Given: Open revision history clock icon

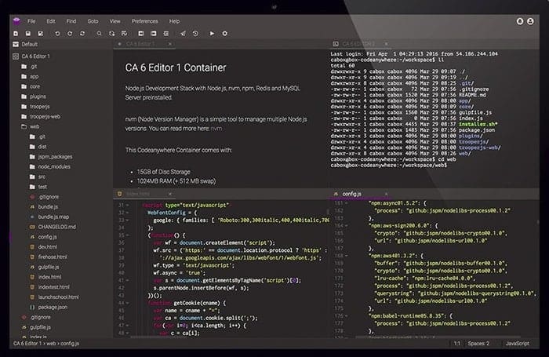Looking at the screenshot, I should click(195, 34).
